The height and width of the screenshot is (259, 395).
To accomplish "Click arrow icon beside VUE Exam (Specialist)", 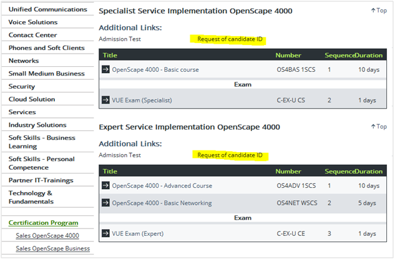I will click(x=105, y=100).
